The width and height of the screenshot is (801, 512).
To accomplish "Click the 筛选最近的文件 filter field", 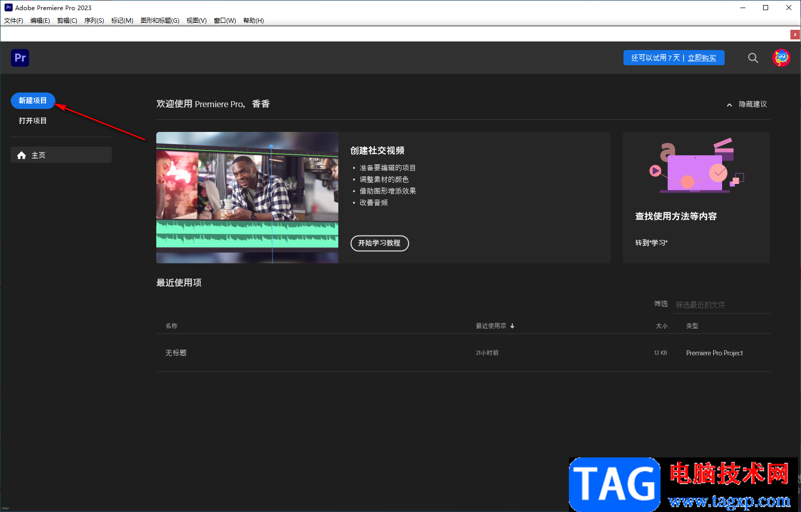I will 723,305.
